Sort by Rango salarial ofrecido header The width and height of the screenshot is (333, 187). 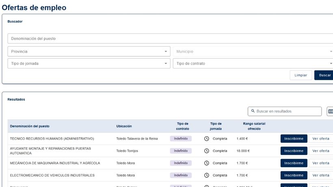[x=254, y=126]
